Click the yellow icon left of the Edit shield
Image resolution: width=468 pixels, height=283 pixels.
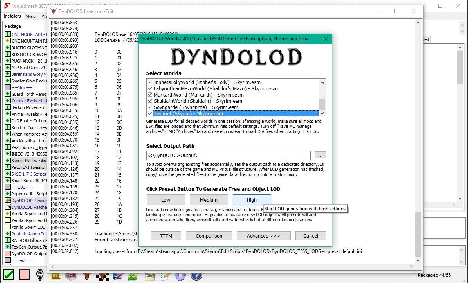pos(56,276)
